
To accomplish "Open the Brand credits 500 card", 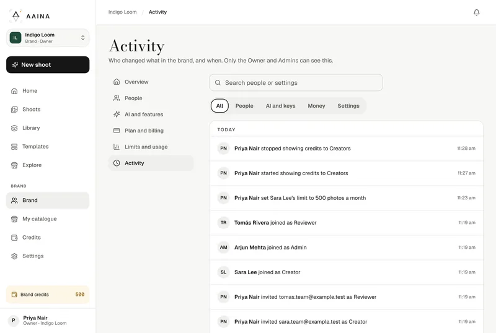I will 48,295.
